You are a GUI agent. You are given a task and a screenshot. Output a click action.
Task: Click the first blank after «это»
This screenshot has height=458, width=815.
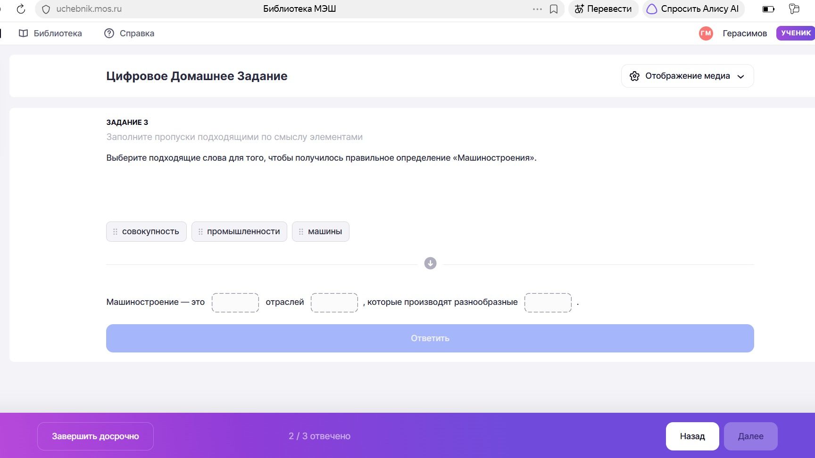tap(235, 303)
